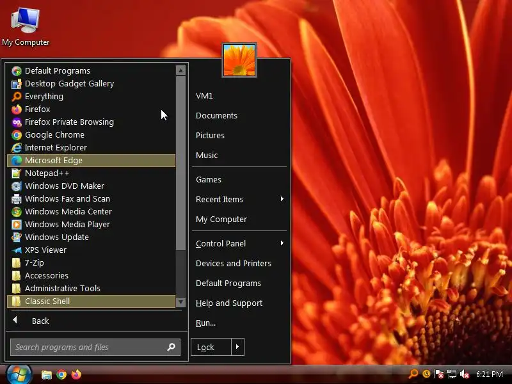512x384 pixels.
Task: Click the Lock button
Action: (211, 347)
